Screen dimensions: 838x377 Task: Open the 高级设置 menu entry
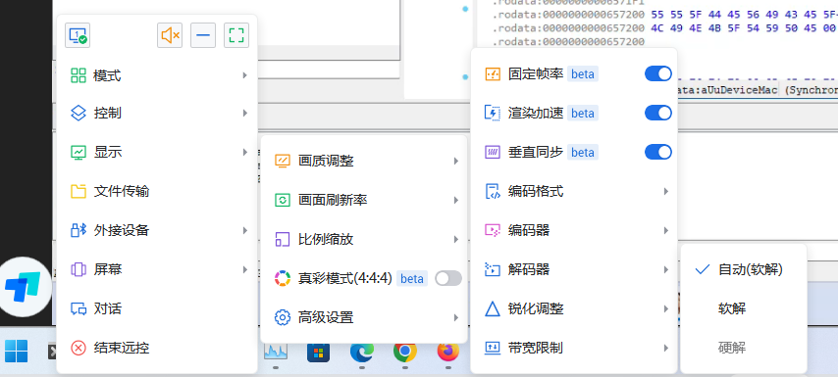(364, 317)
